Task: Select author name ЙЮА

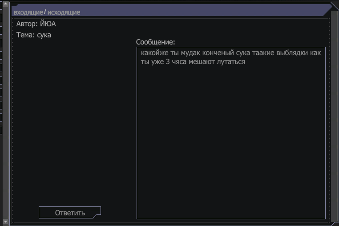Action: point(48,24)
